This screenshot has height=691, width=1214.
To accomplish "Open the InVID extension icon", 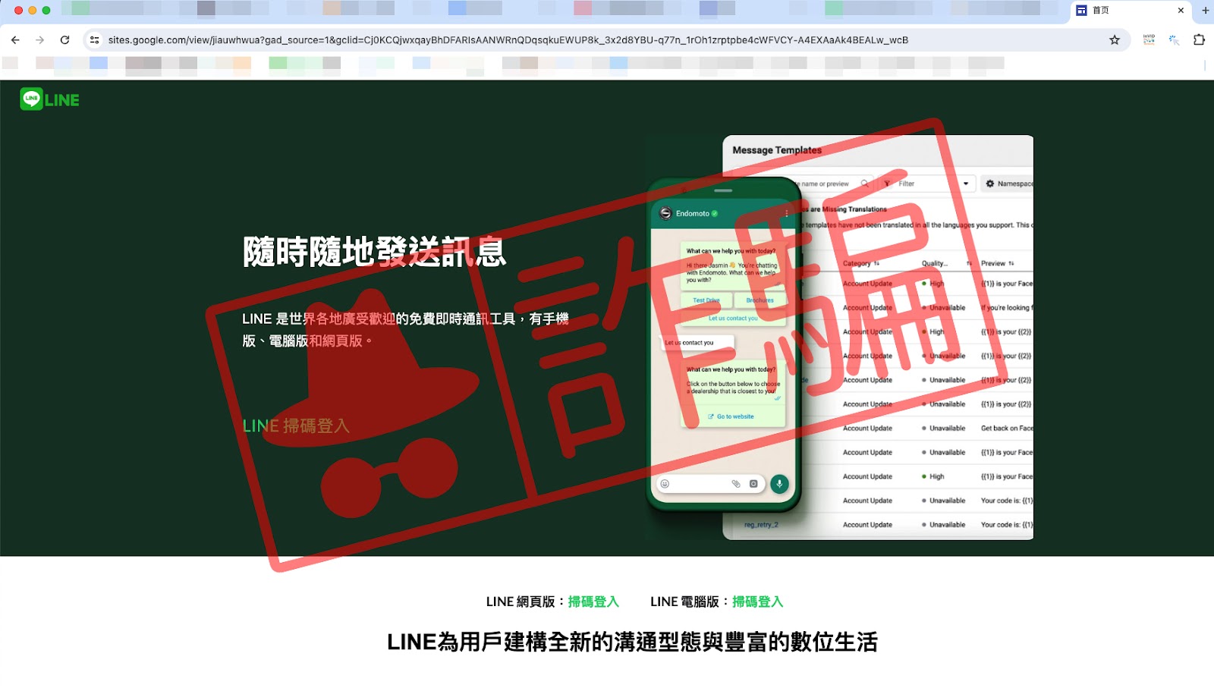I will (1149, 40).
